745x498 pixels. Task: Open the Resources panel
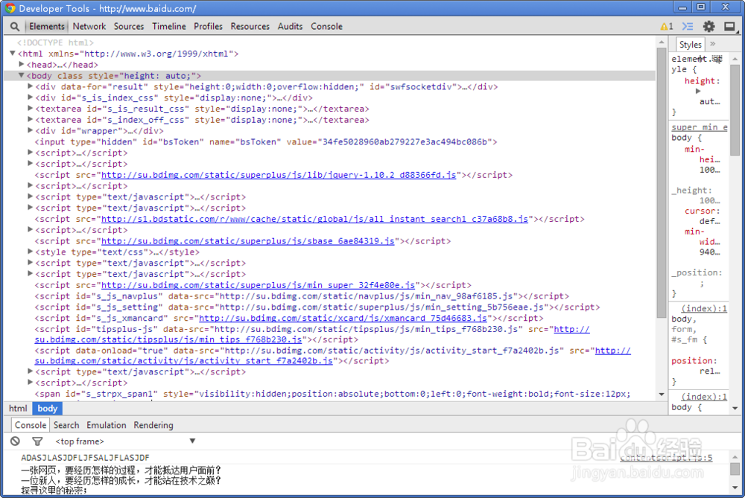pyautogui.click(x=250, y=27)
